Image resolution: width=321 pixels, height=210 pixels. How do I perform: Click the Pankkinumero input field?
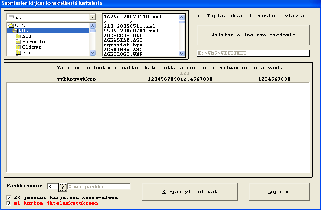[52, 187]
